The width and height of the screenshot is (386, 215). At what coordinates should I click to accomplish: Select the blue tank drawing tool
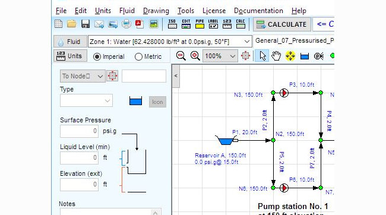[305, 56]
